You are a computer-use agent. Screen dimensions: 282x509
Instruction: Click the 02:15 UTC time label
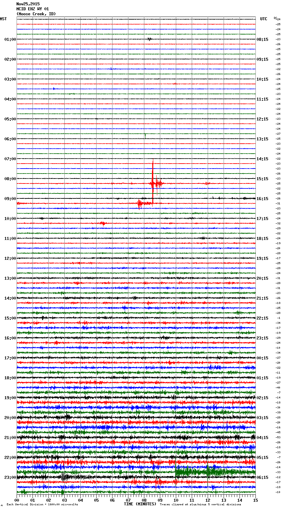(262, 398)
